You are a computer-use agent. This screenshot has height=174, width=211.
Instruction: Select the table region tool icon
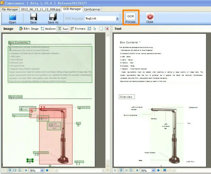tap(89, 29)
